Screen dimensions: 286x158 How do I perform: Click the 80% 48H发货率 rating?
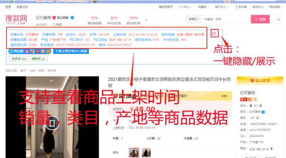tap(114, 20)
